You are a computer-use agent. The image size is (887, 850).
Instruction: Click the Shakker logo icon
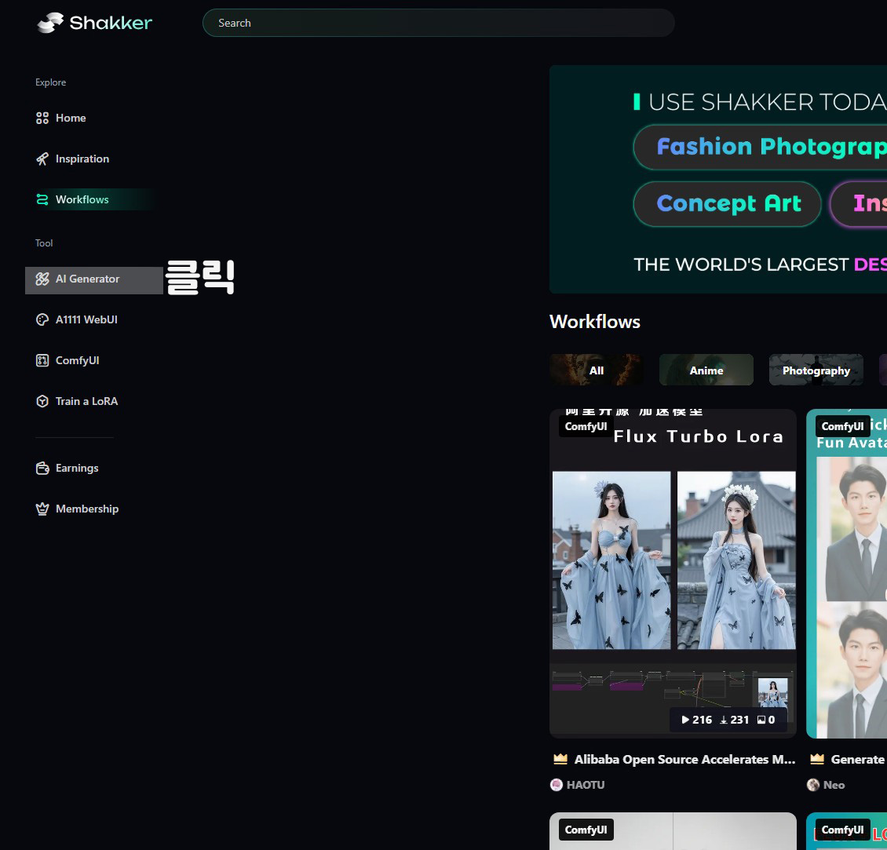[50, 23]
